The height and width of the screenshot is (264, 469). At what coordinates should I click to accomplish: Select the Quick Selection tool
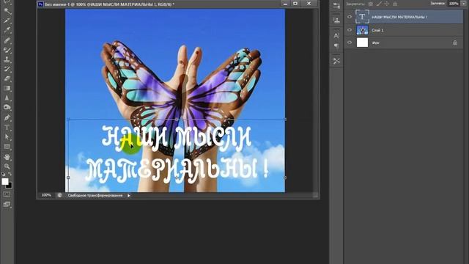pyautogui.click(x=7, y=11)
